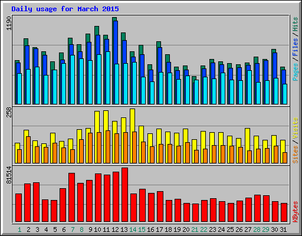Screen dimensions: 302x236
Task: Click day label 18 on the x-axis
Action: [x=168, y=230]
